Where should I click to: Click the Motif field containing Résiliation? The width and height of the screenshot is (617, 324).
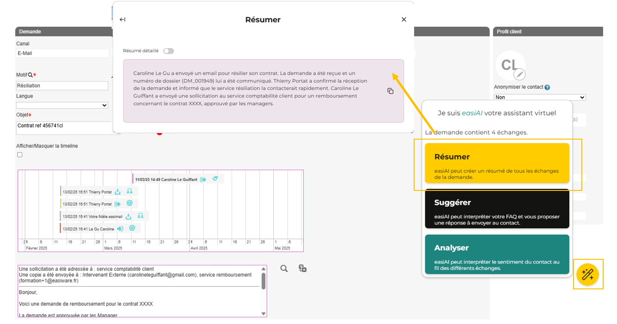tap(62, 86)
